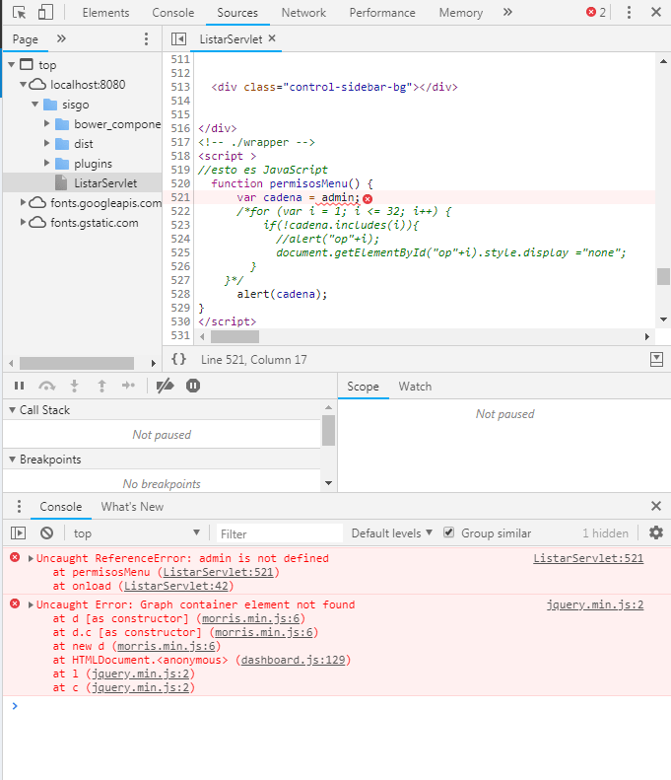
Task: Open the DevTools three-dot customize menu
Action: (629, 12)
